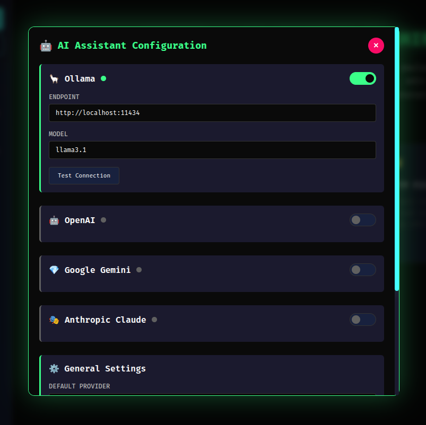The image size is (426, 425).
Task: Click the gray status dot beside OpenAI
Action: 103,220
